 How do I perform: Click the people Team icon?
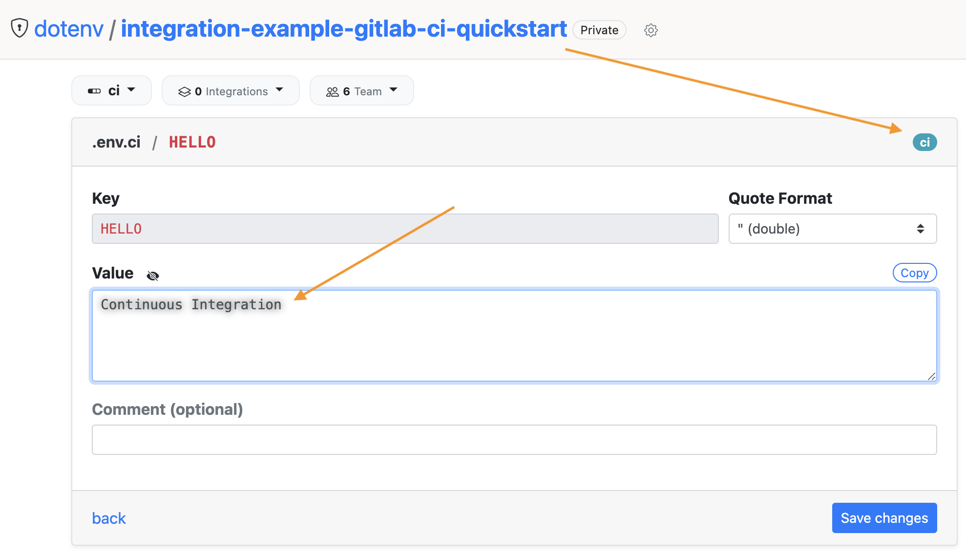point(332,91)
